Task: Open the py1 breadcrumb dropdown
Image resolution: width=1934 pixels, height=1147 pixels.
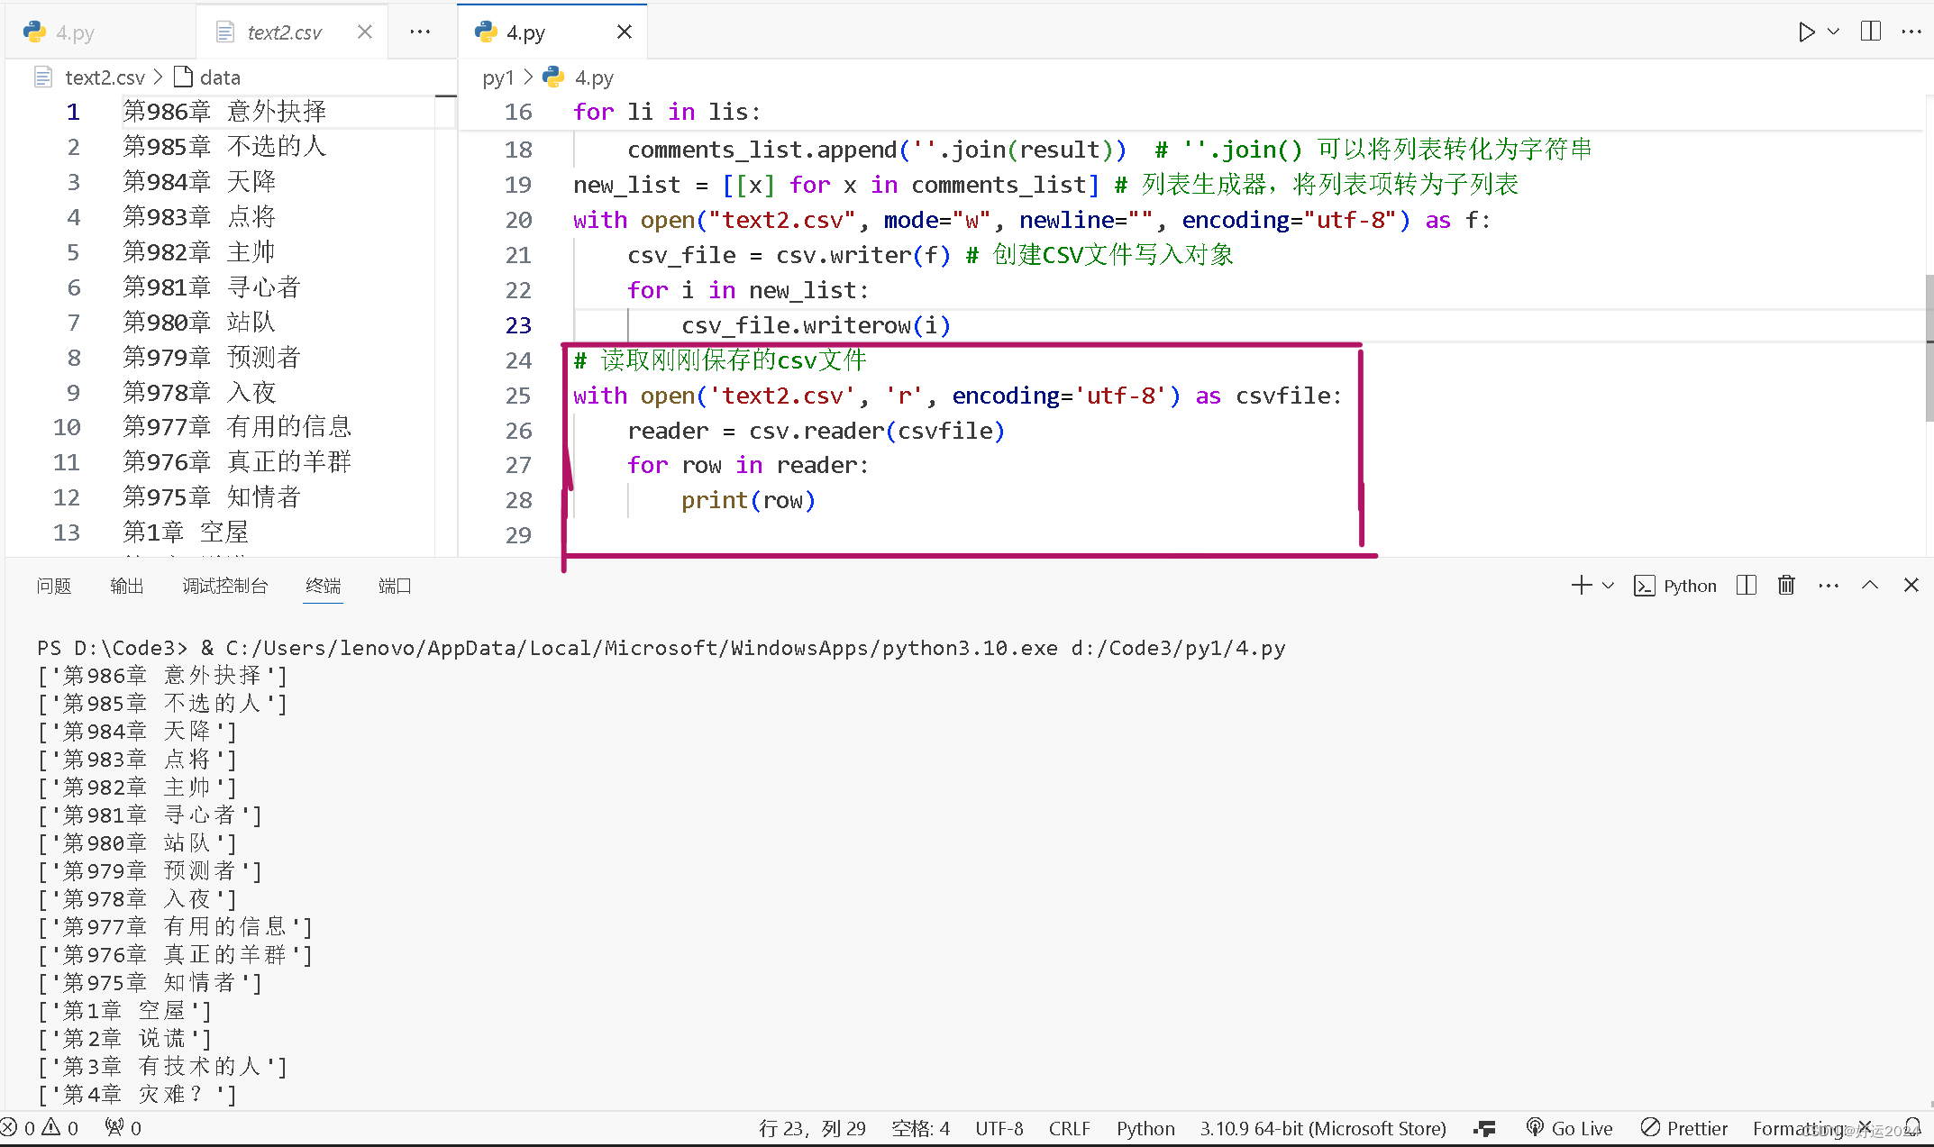Action: point(498,77)
